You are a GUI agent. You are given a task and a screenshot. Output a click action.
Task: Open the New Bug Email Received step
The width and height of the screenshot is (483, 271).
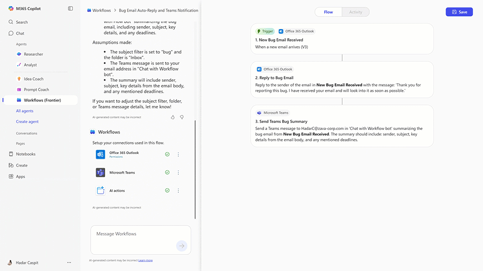coord(342,39)
